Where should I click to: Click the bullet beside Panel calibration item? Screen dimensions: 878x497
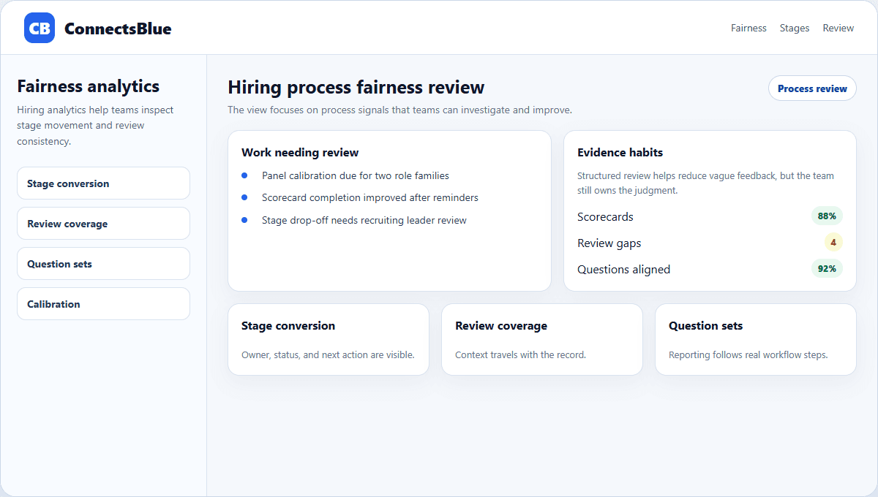click(244, 175)
